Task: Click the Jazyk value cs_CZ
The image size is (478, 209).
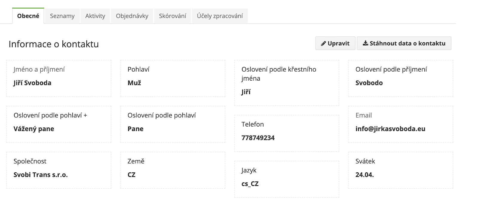Action: click(250, 184)
